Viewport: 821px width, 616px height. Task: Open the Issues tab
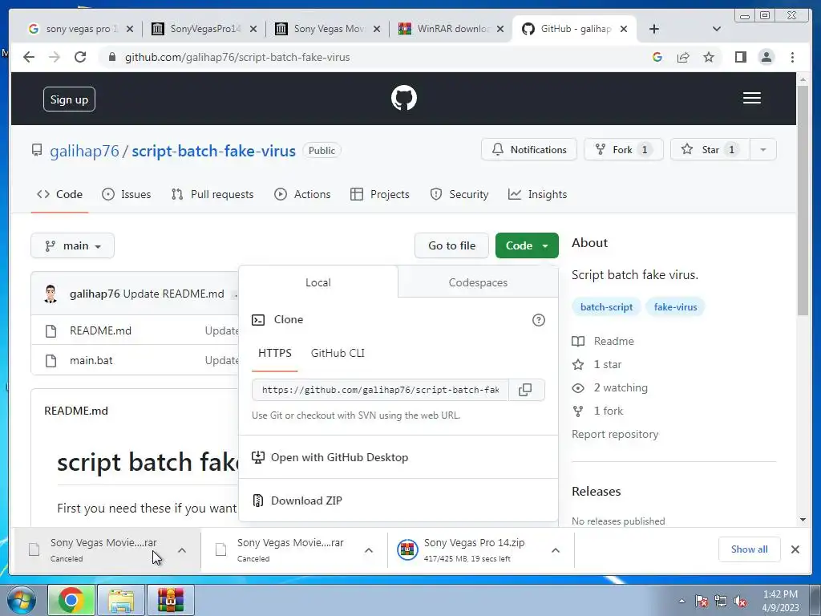[x=126, y=194]
